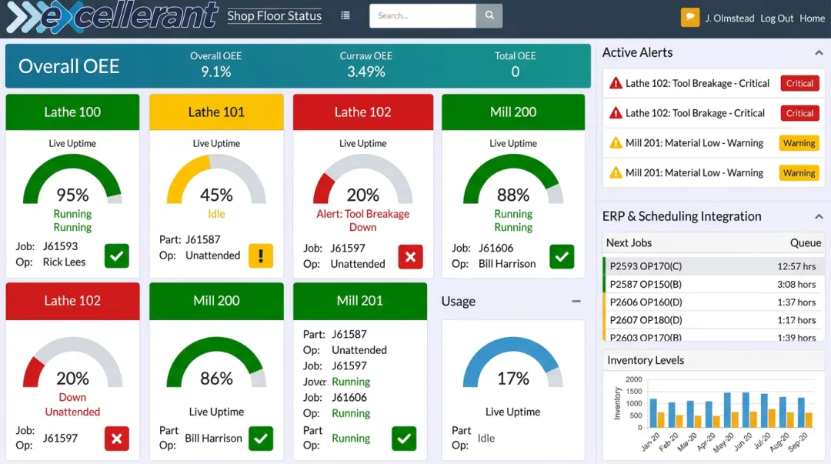Click the Queue column header
This screenshot has width=831, height=464.
tap(806, 243)
